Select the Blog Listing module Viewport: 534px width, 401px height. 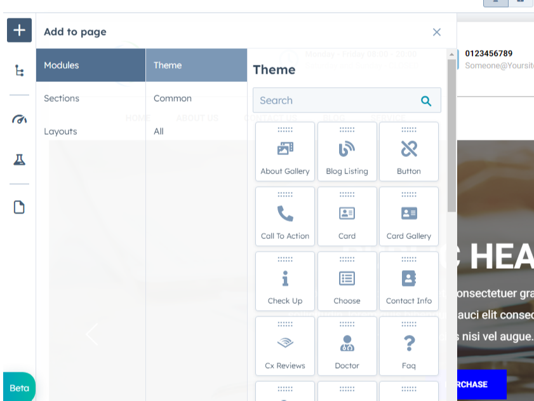point(347,153)
